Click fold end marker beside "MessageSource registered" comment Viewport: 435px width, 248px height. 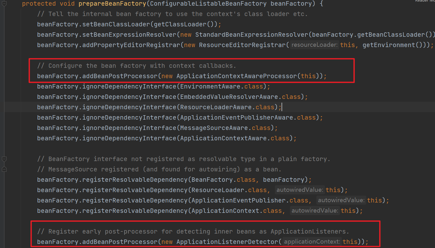4,169
